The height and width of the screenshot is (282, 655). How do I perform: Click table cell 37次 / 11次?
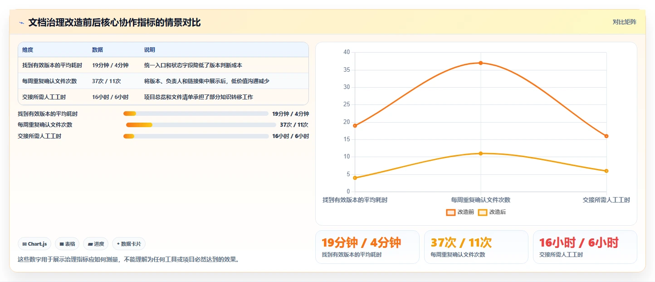click(x=106, y=81)
